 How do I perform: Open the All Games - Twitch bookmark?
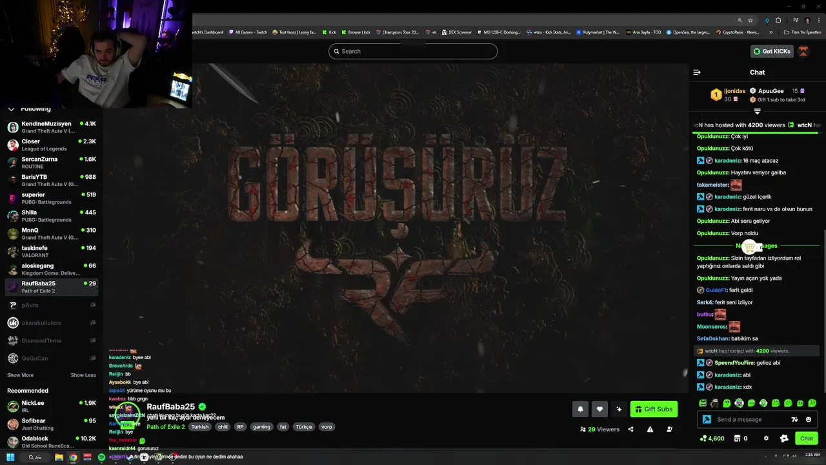click(x=247, y=32)
